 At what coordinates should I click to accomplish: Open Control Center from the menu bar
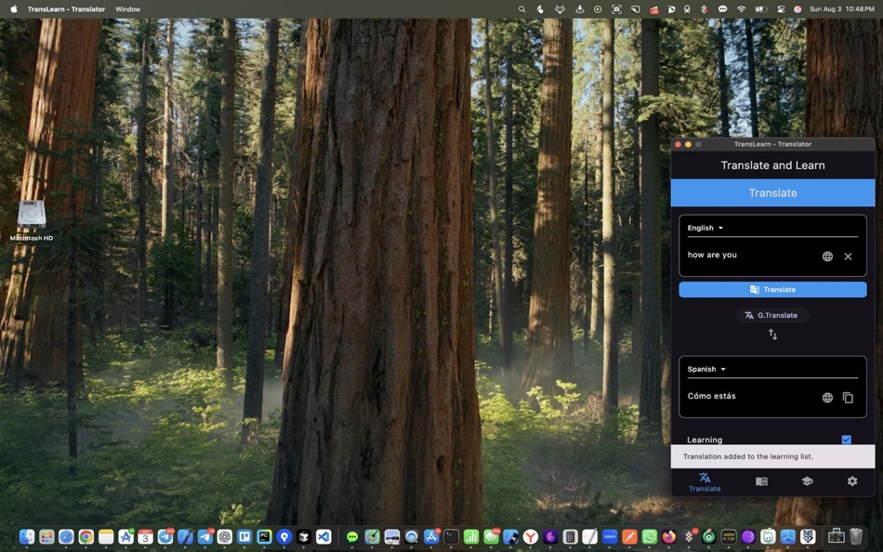(x=781, y=9)
